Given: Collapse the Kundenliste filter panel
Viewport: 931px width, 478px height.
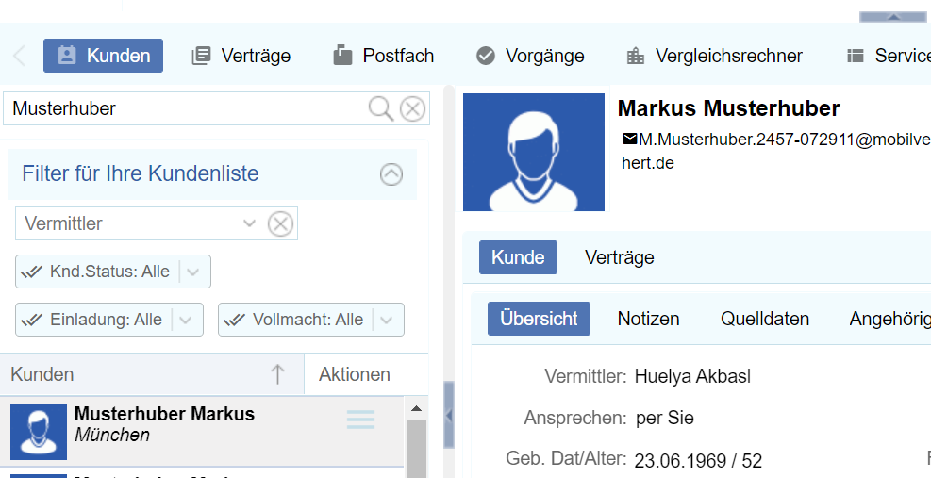Looking at the screenshot, I should point(391,174).
